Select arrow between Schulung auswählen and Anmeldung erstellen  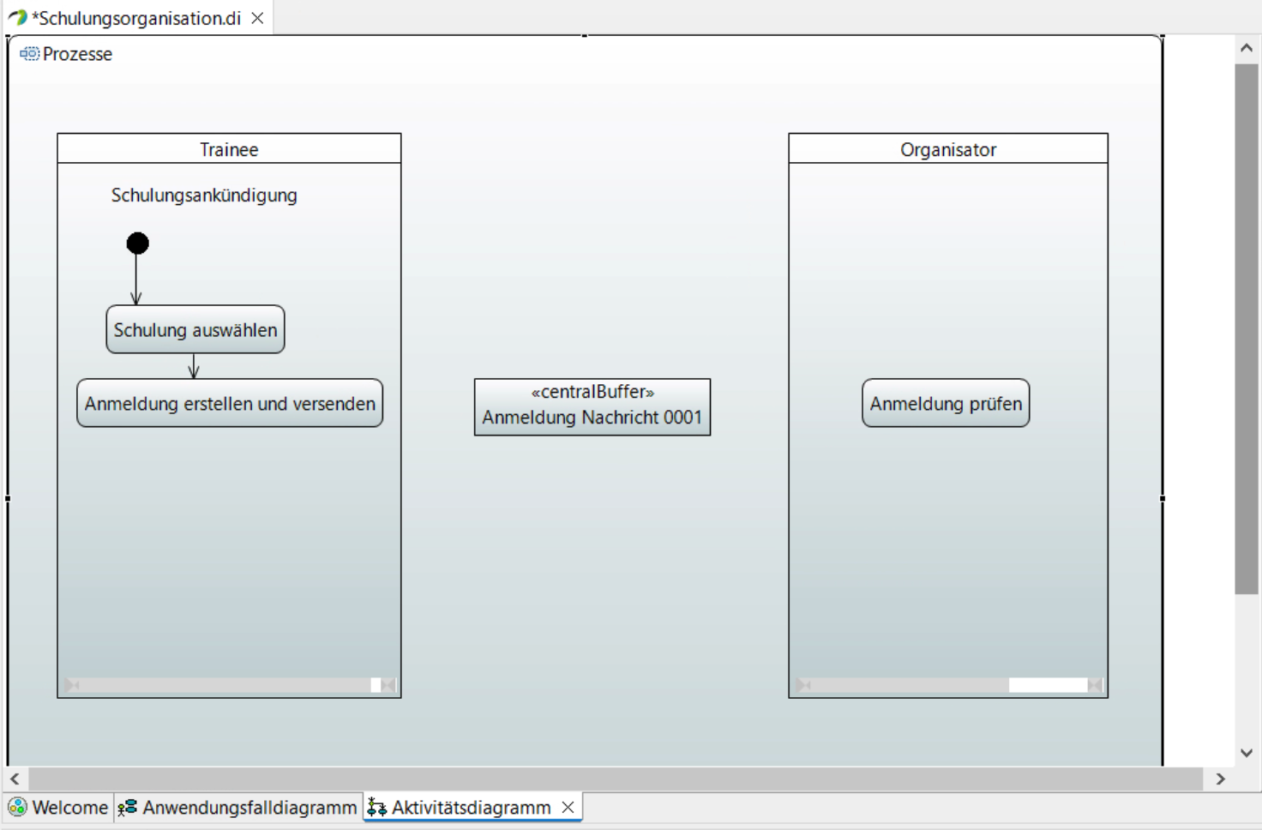pos(194,366)
